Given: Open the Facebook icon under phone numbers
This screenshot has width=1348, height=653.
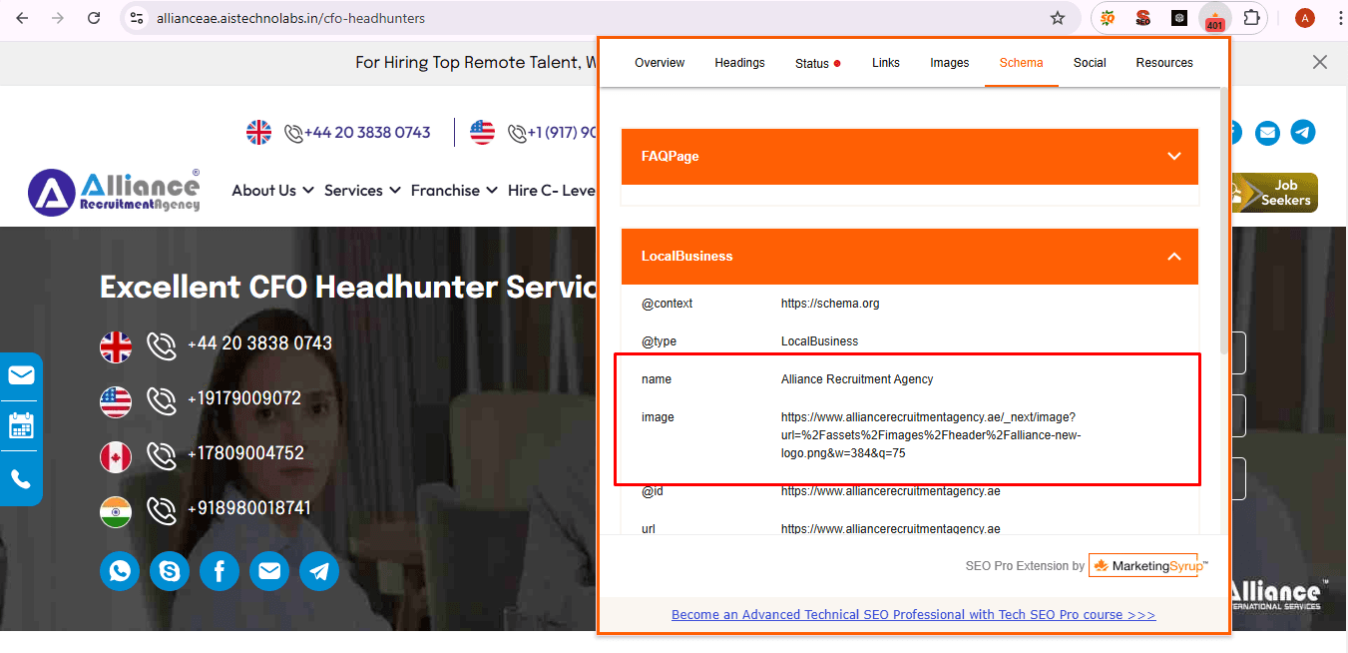Looking at the screenshot, I should [x=220, y=571].
